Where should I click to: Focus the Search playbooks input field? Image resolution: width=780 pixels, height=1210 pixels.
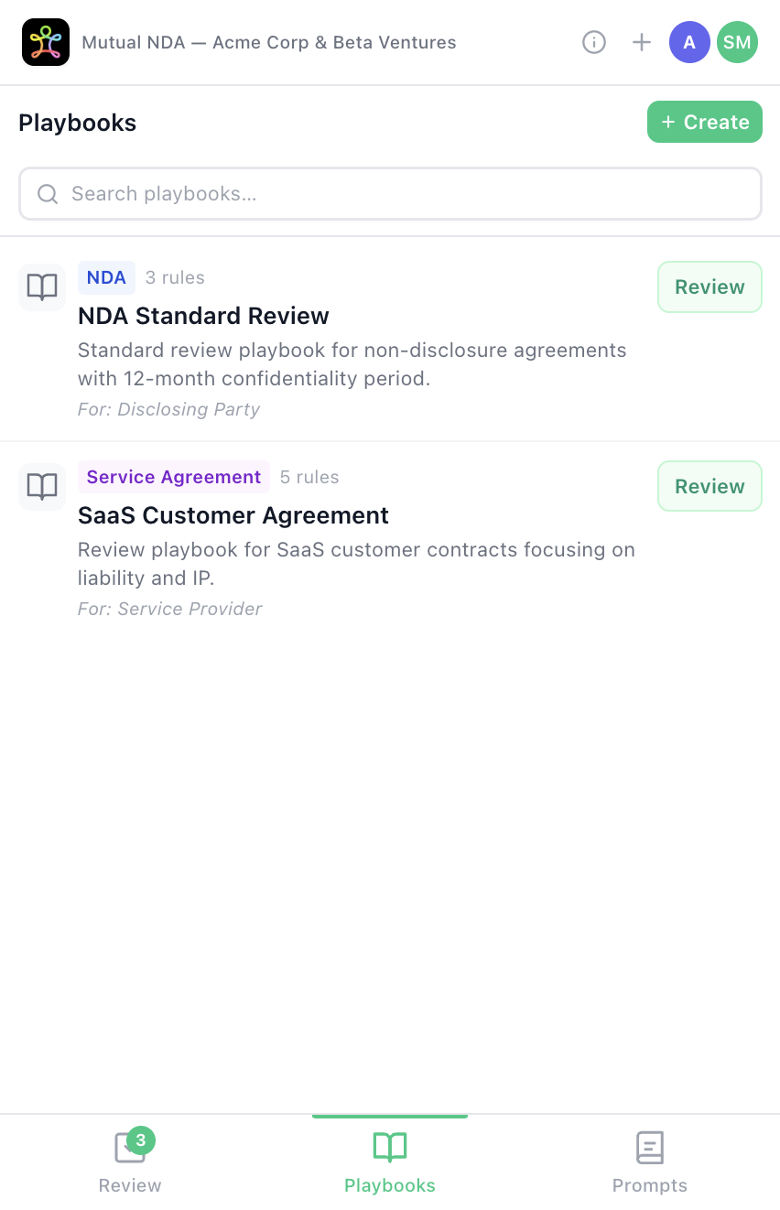[x=403, y=194]
